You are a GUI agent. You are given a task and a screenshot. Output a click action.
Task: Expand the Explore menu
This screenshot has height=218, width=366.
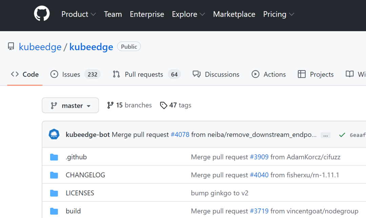pyautogui.click(x=188, y=14)
